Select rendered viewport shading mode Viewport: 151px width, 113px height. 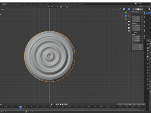(x=142, y=9)
